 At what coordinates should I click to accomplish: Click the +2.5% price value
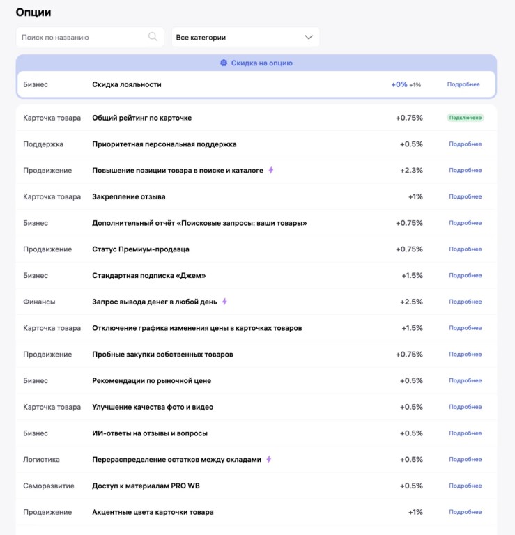pyautogui.click(x=411, y=302)
